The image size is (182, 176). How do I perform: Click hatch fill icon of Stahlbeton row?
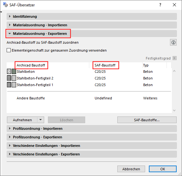[9, 72]
